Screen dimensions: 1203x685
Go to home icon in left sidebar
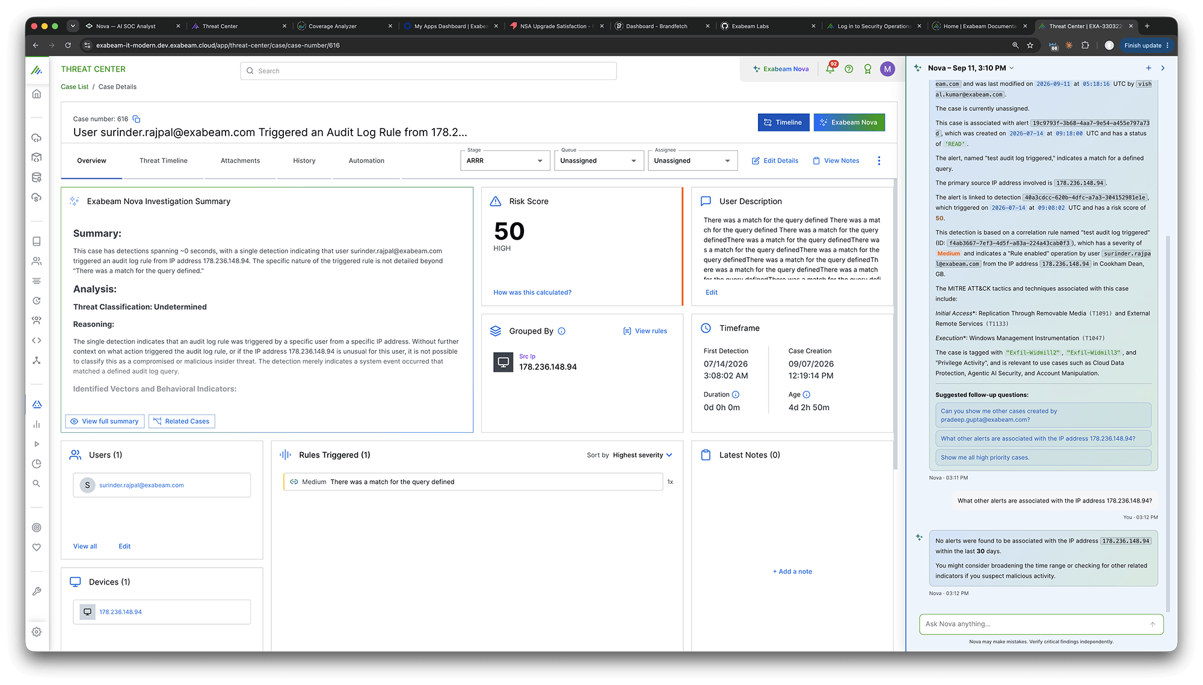tap(37, 94)
